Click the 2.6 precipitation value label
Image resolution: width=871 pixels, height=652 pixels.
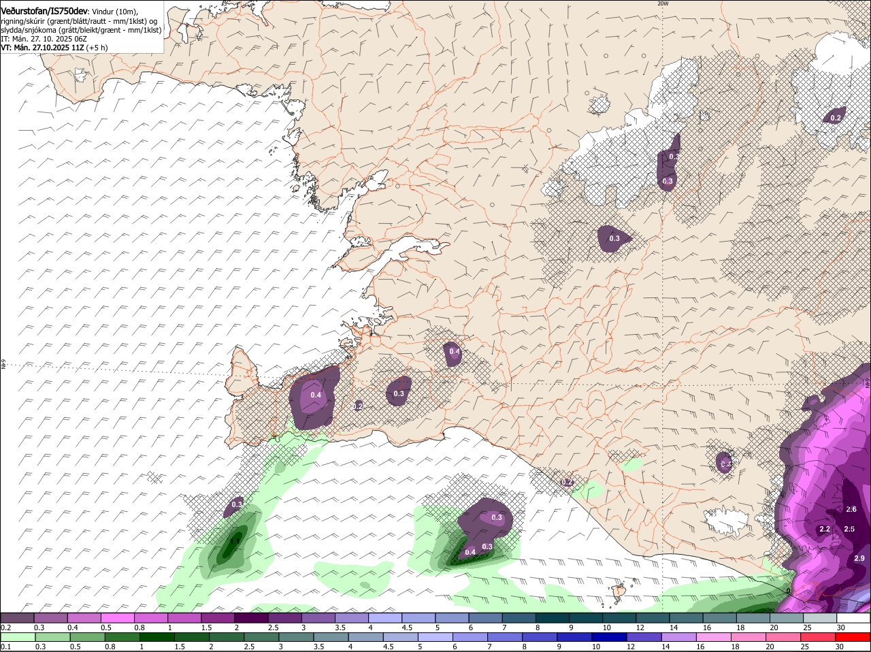[851, 509]
